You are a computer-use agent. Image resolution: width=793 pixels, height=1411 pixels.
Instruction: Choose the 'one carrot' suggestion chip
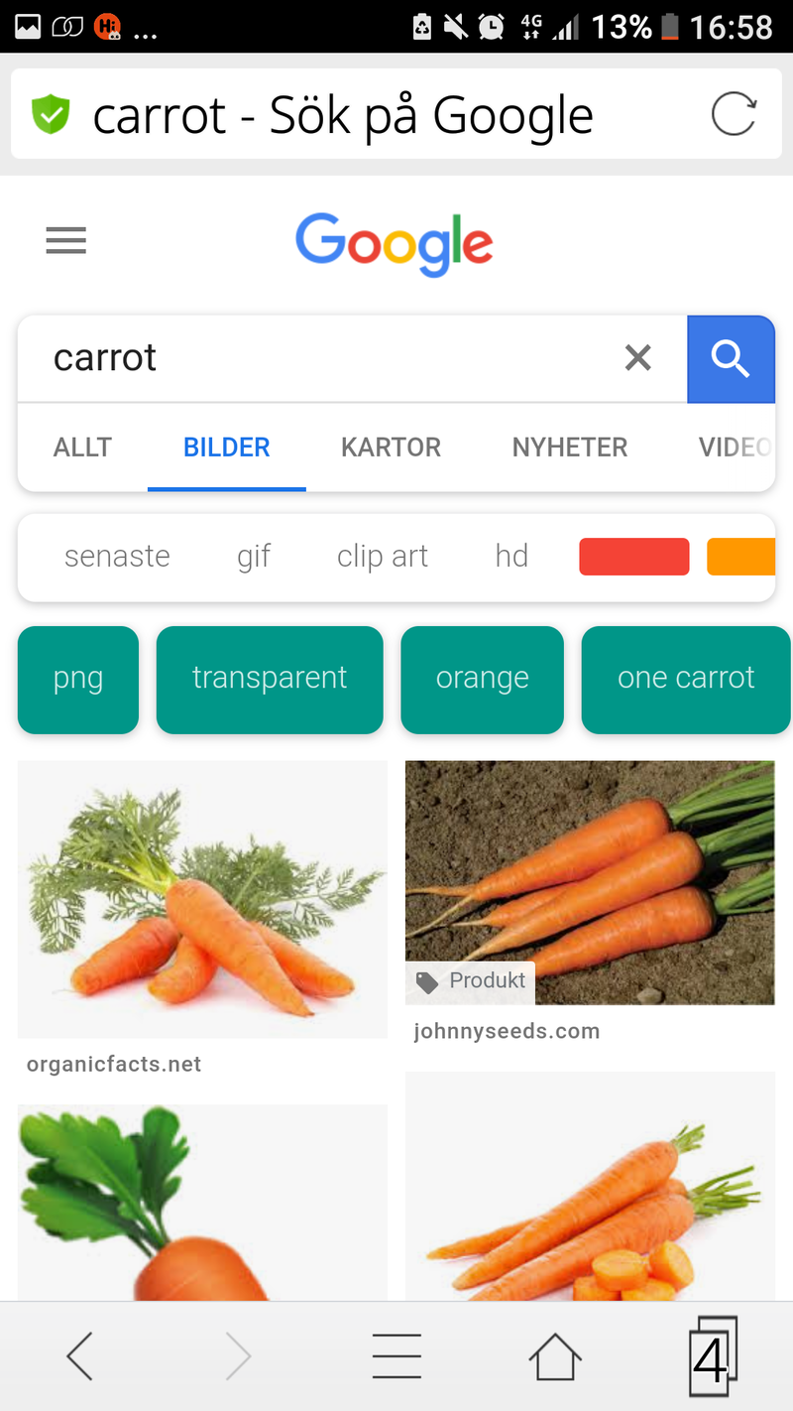coord(686,680)
